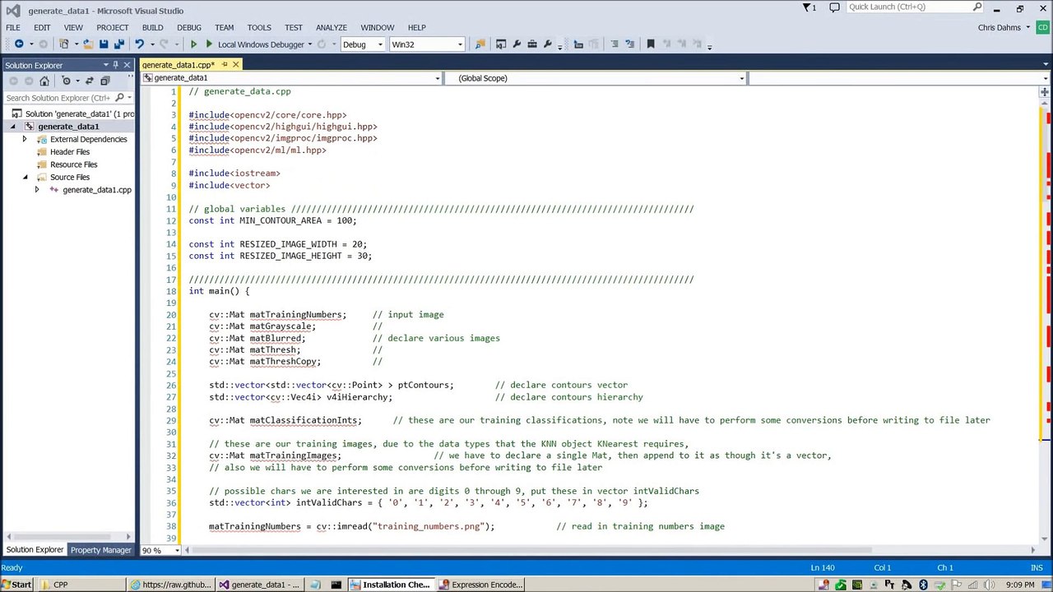Click the Save All toolbar icon
The height and width of the screenshot is (592, 1053).
tap(118, 44)
